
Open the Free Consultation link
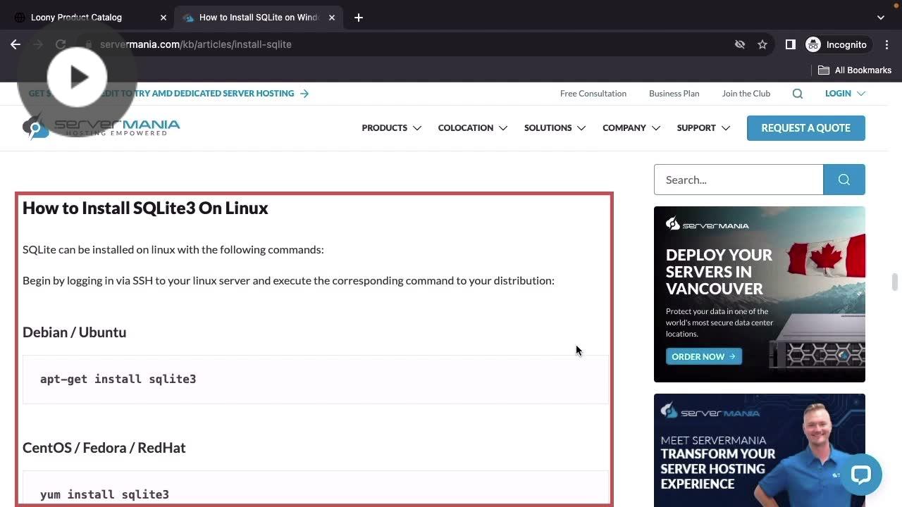(x=593, y=94)
